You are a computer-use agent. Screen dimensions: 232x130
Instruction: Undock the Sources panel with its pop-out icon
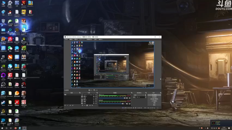click(x=97, y=93)
